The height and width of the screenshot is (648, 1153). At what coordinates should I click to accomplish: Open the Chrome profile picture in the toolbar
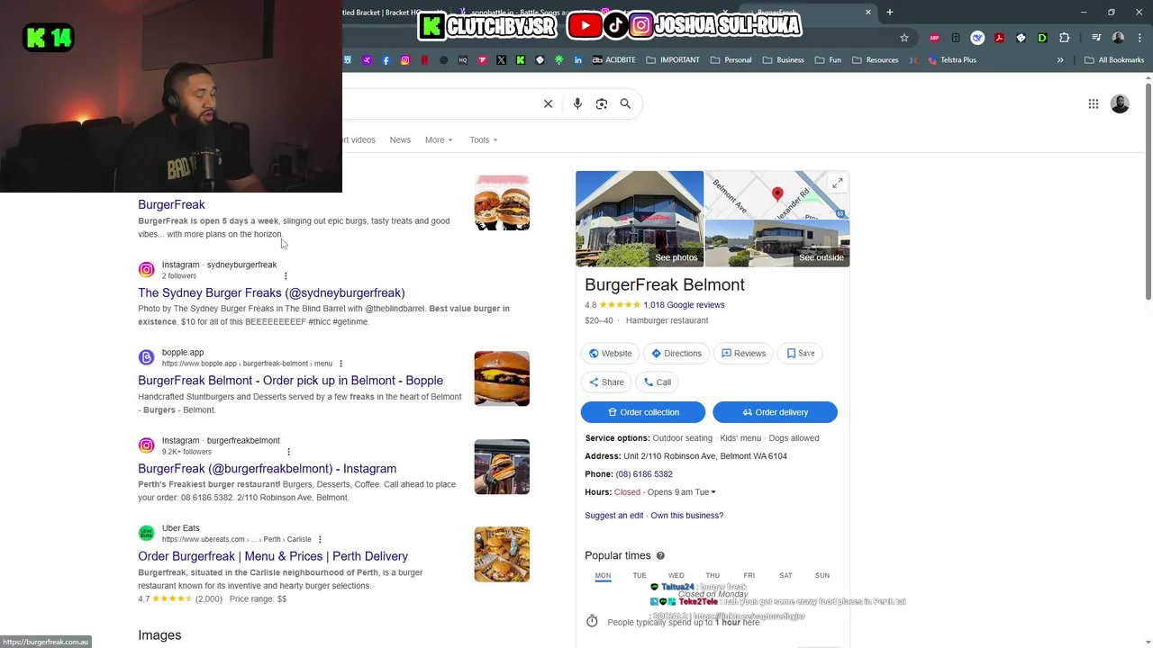pyautogui.click(x=1118, y=38)
